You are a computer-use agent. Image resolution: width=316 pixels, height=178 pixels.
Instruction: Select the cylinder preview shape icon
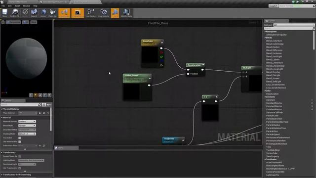pyautogui.click(x=31, y=95)
